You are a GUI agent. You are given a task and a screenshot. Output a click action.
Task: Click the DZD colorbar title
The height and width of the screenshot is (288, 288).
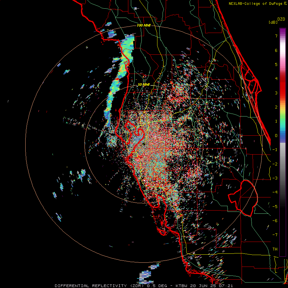click(281, 19)
